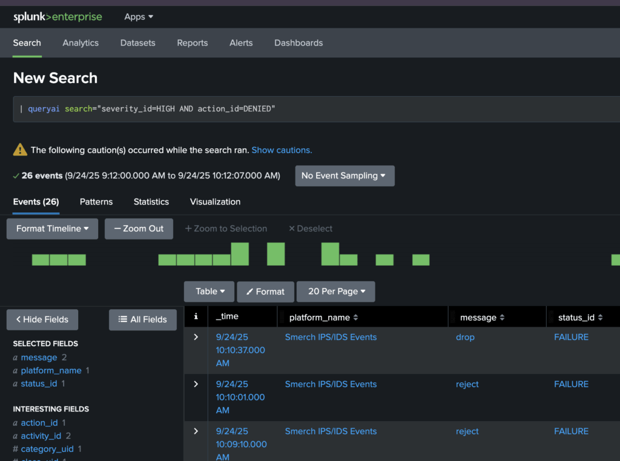Click Smerch IPS/IDS Events in 10:10:37 row

331,338
